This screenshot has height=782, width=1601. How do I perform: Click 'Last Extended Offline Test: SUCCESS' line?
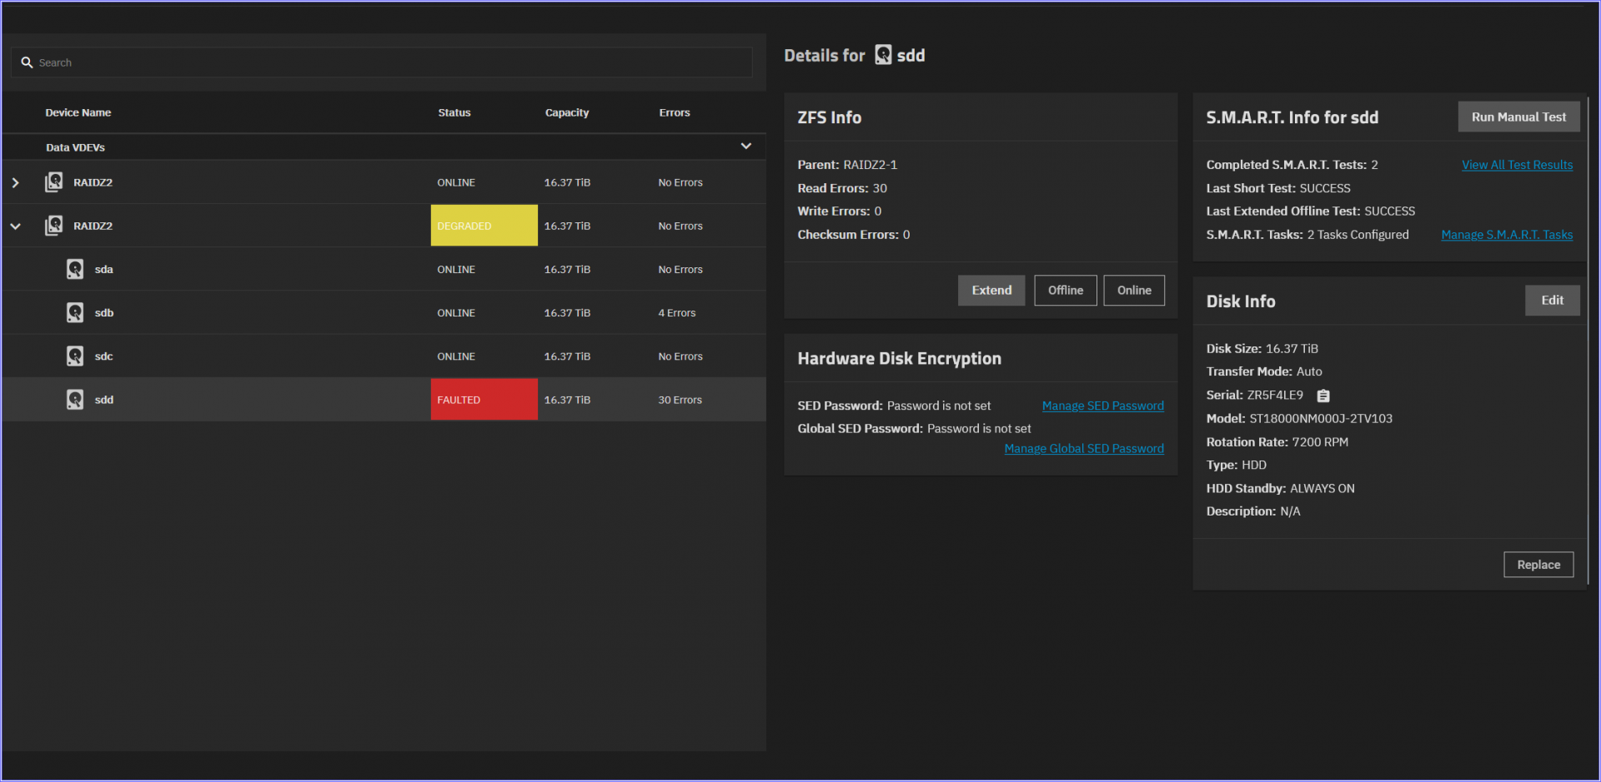[1310, 212]
